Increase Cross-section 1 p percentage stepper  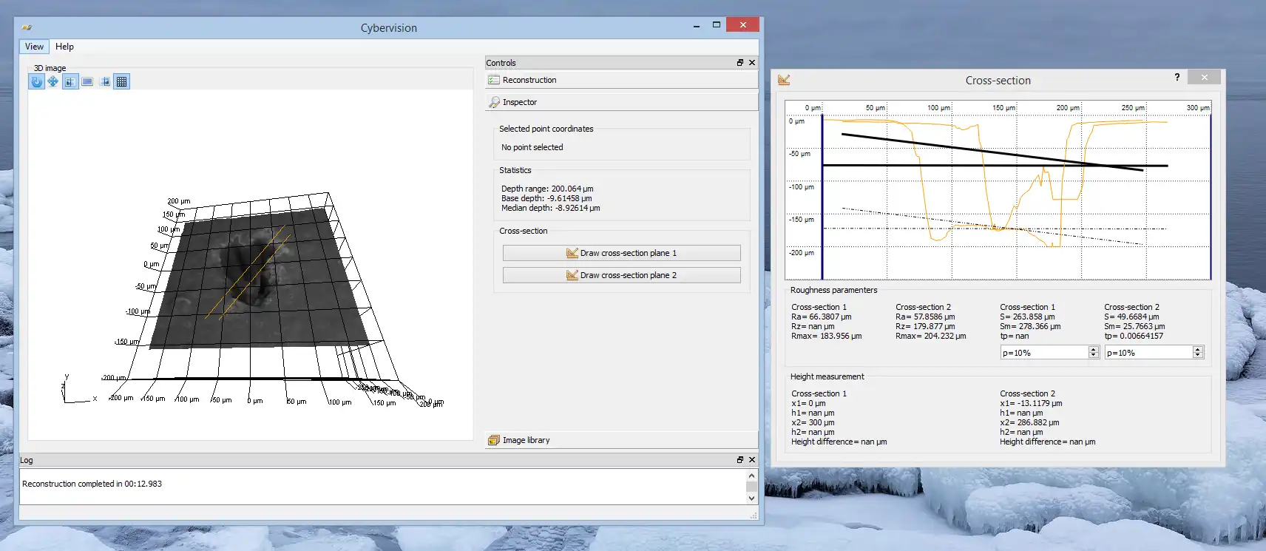tap(1094, 349)
